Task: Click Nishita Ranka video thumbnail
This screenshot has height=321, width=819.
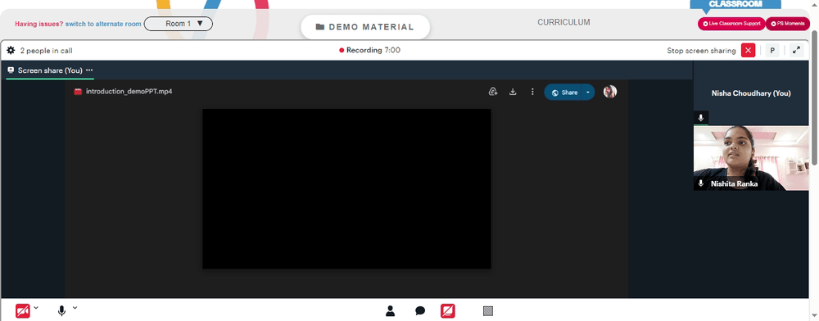Action: pyautogui.click(x=750, y=157)
